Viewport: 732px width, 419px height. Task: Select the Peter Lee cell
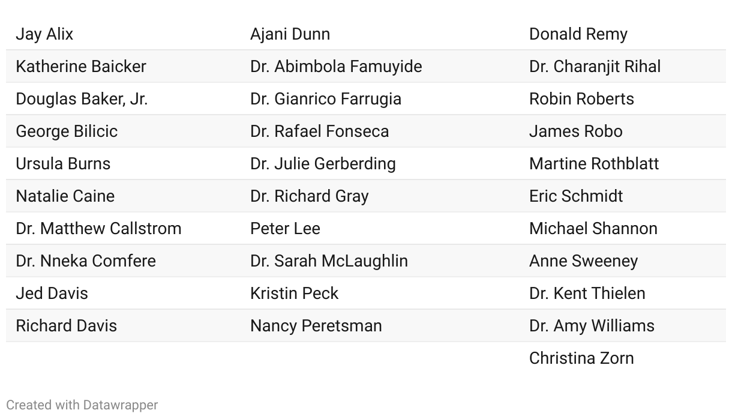285,229
